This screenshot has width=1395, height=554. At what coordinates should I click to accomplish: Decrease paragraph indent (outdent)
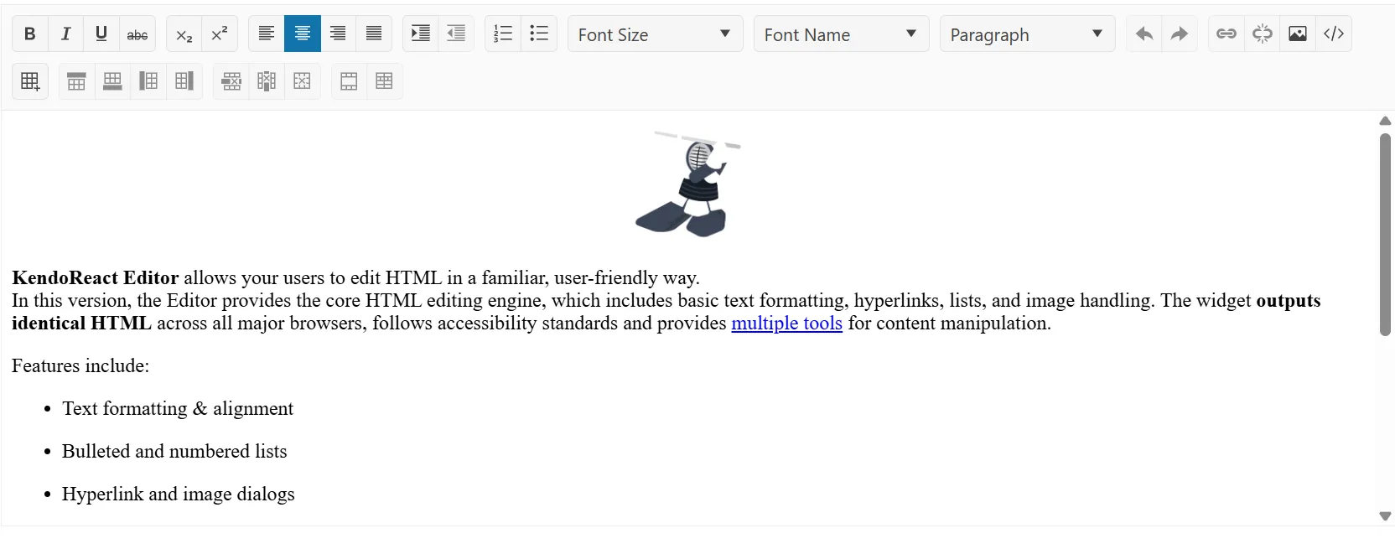(x=456, y=34)
